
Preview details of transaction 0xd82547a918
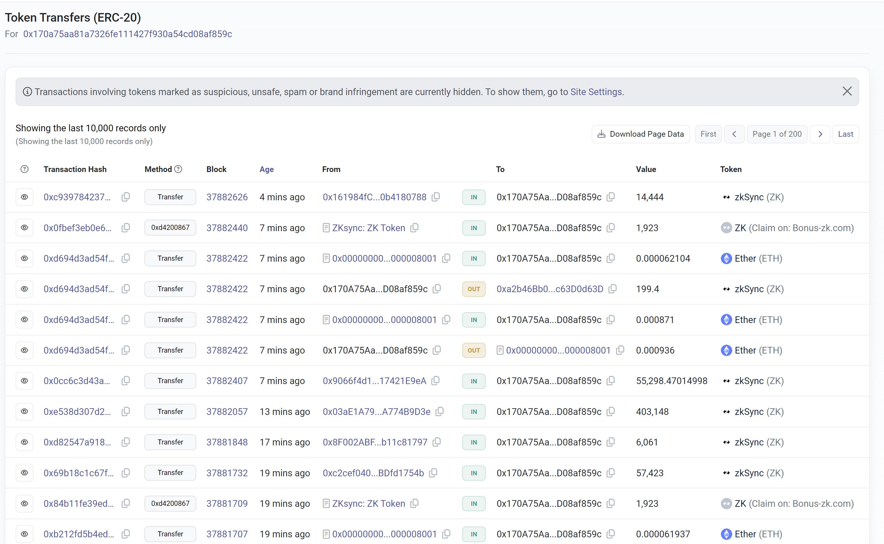click(24, 442)
